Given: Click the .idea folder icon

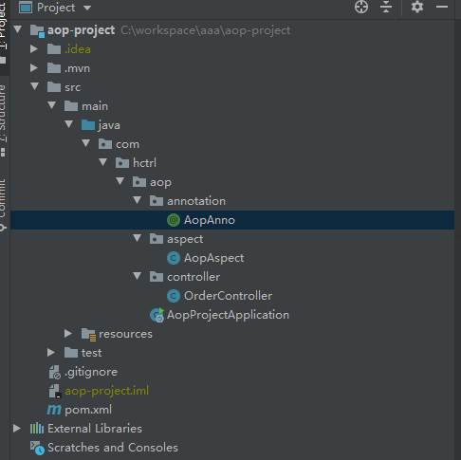Looking at the screenshot, I should [x=54, y=49].
